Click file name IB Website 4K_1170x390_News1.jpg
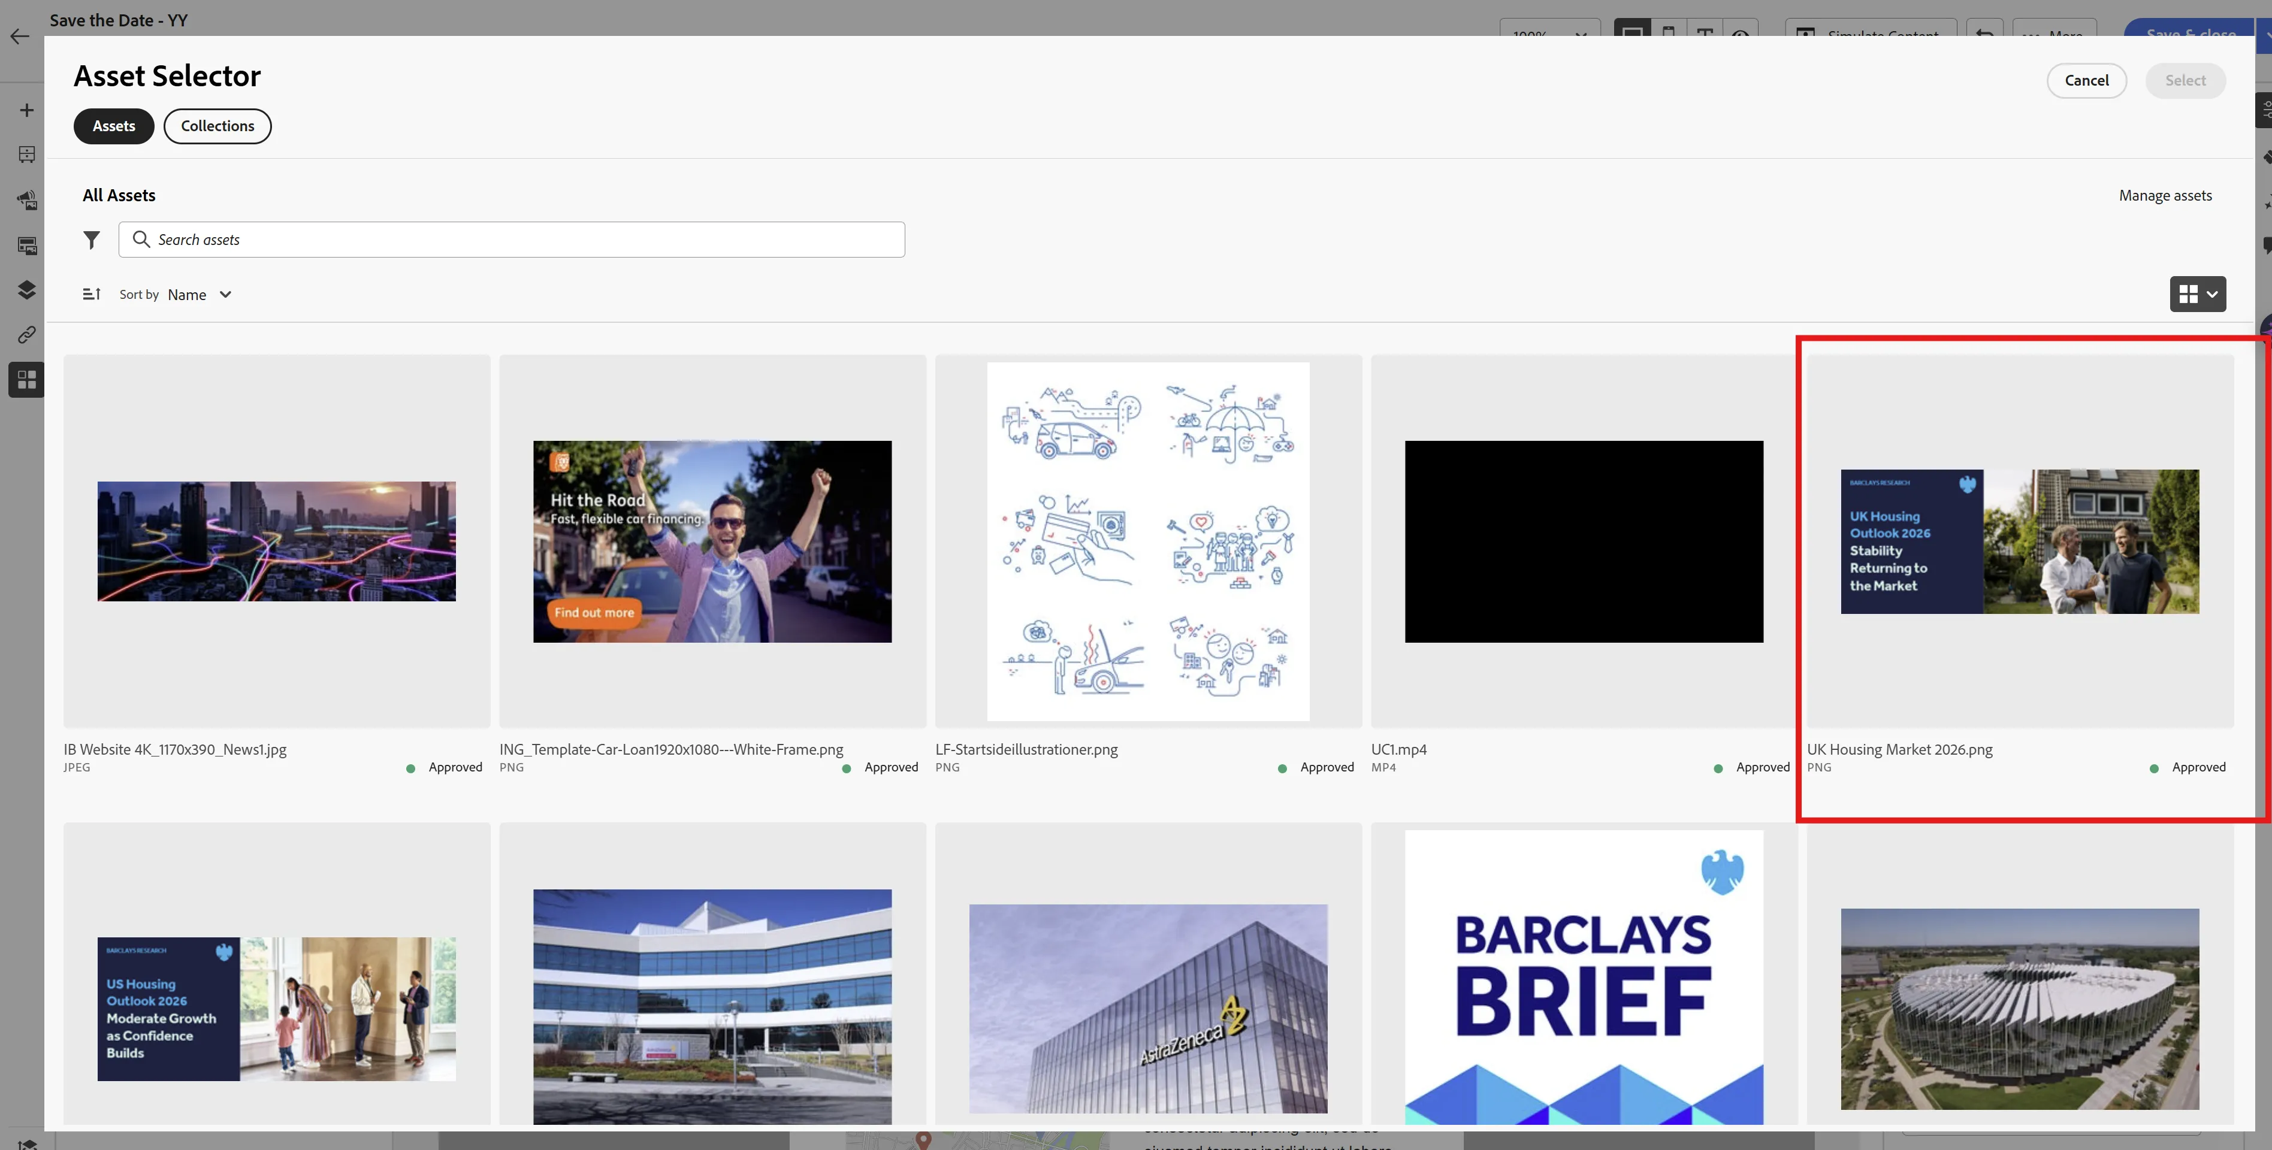2272x1150 pixels. (174, 750)
